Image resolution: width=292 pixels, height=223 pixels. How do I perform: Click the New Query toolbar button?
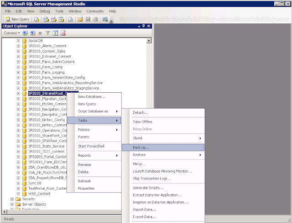pyautogui.click(x=17, y=19)
